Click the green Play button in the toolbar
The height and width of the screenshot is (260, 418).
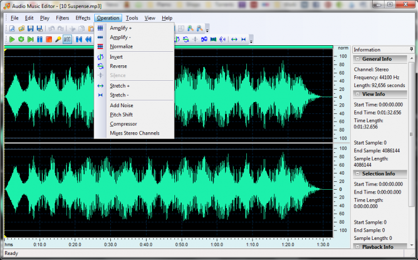click(x=12, y=39)
